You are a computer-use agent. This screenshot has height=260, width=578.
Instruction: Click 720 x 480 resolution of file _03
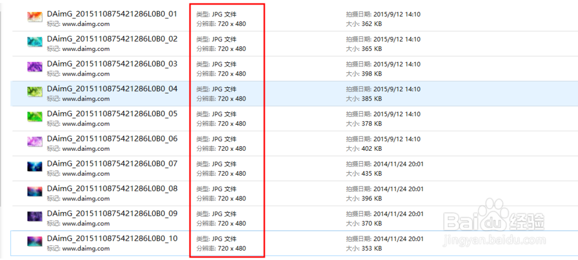tap(232, 74)
